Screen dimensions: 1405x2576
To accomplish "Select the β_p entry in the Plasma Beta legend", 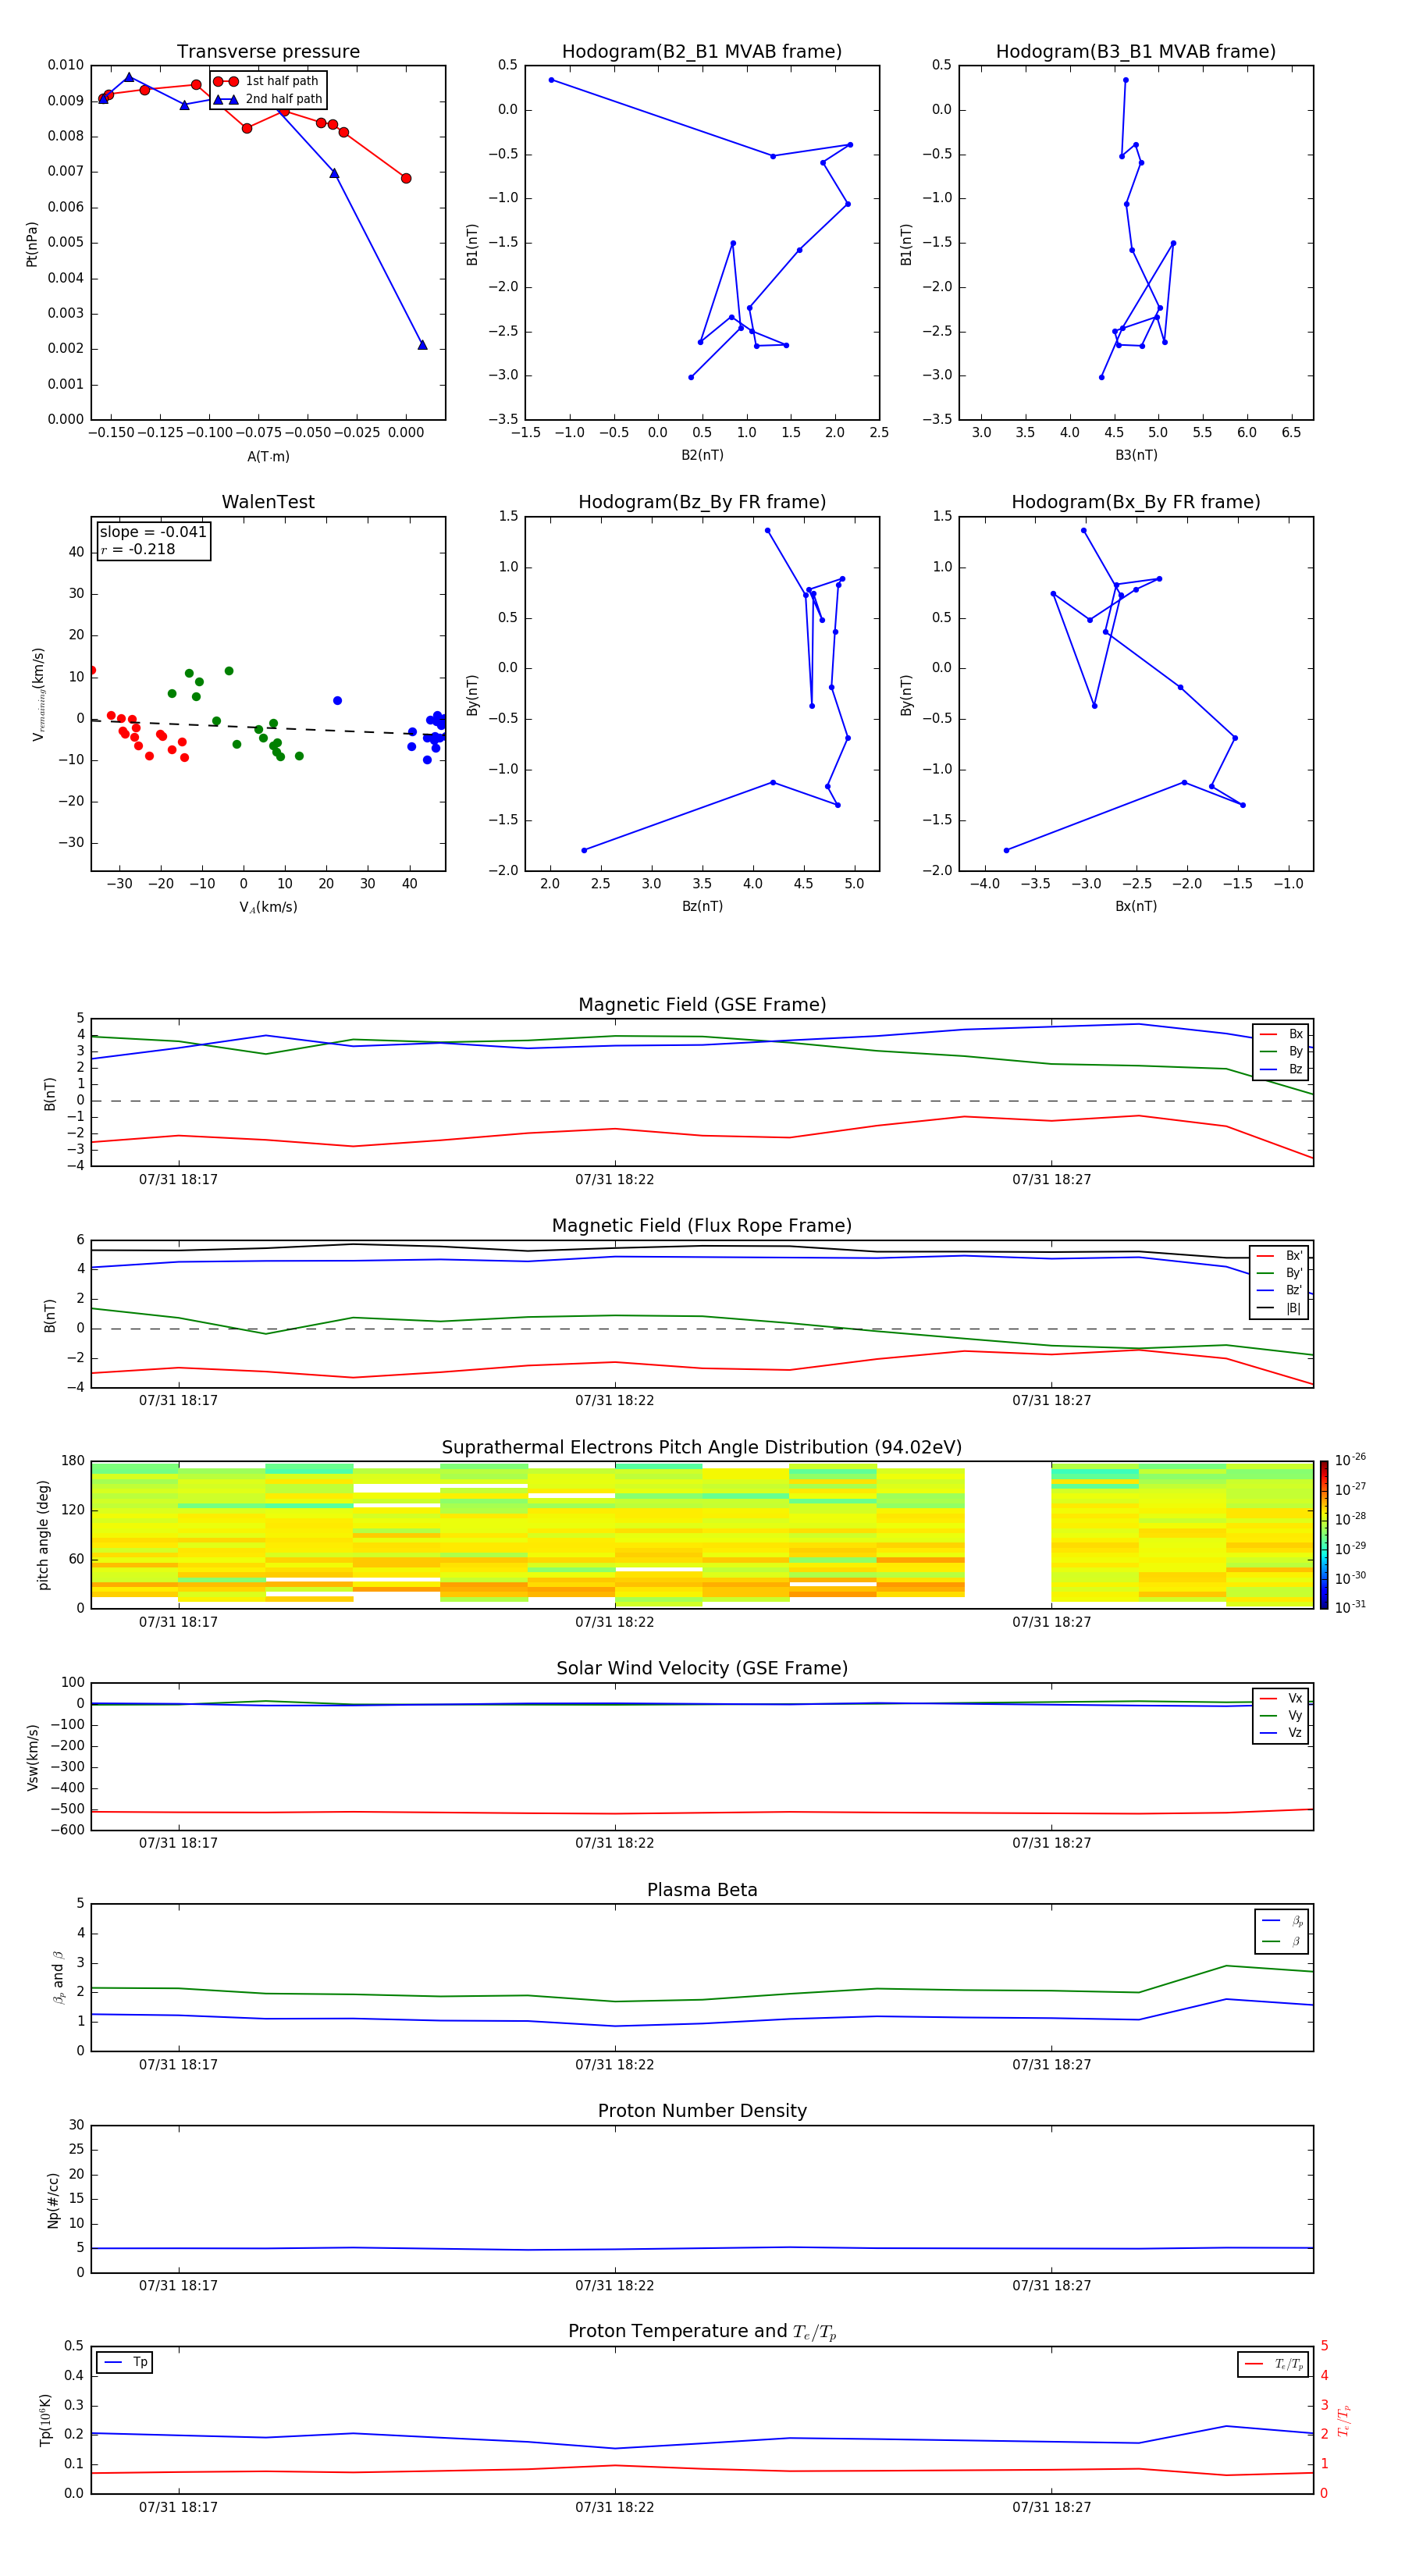I will tap(1282, 1921).
